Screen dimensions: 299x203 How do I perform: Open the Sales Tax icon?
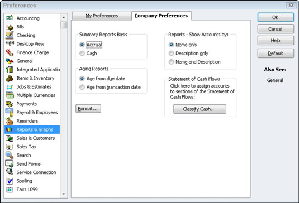pyautogui.click(x=10, y=147)
